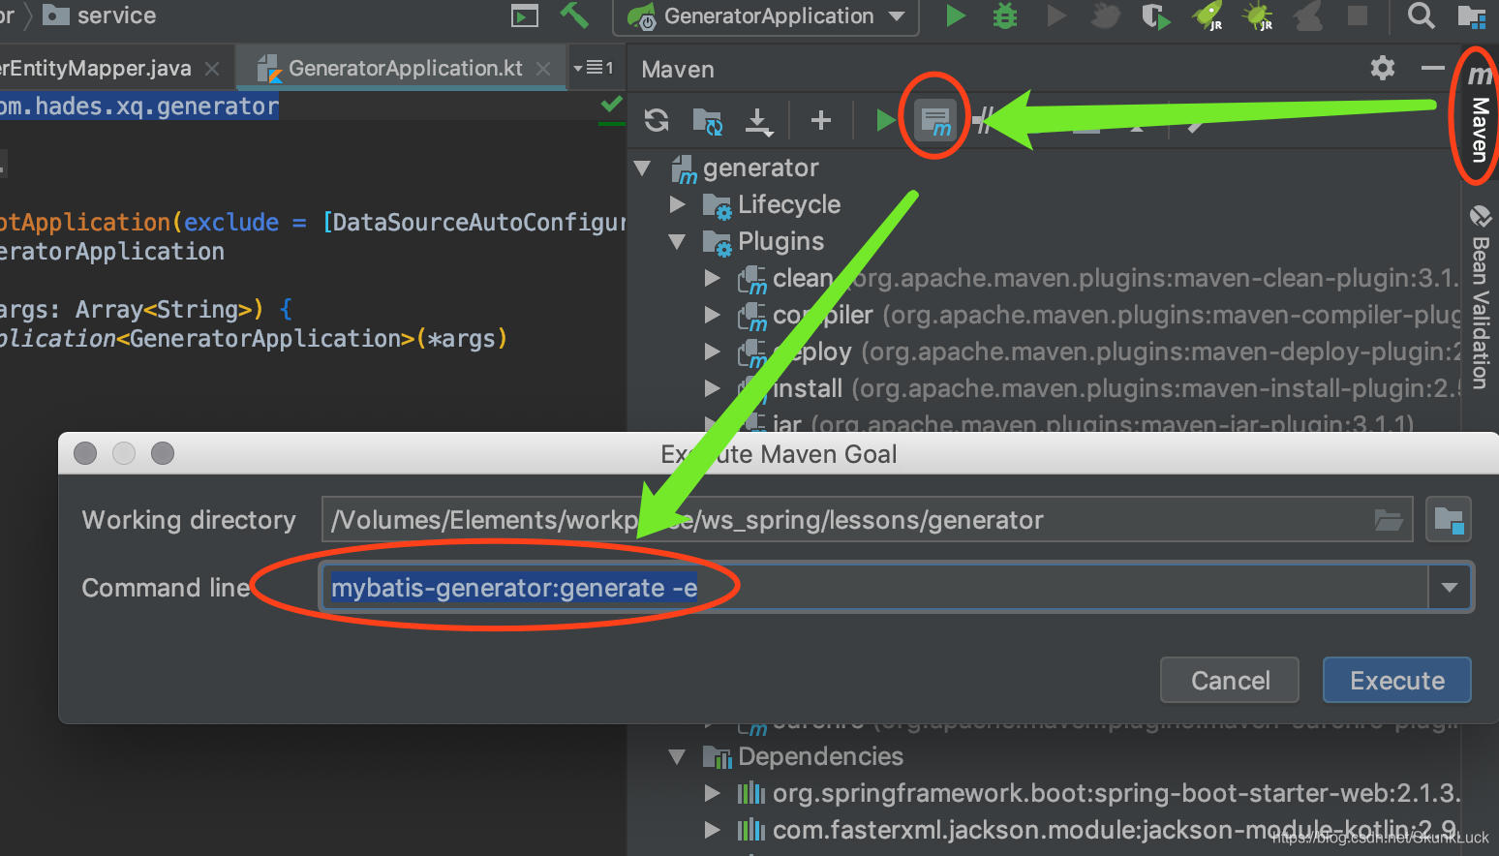
Task: Open the Maven side tool tab
Action: coord(1478,116)
